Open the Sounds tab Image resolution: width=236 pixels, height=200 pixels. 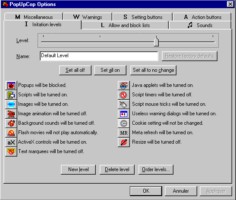[200, 25]
